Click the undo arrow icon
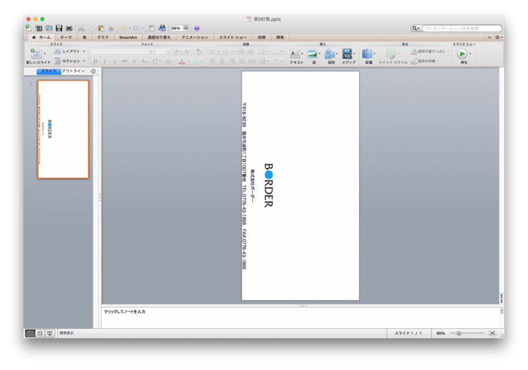The width and height of the screenshot is (528, 370). (x=124, y=28)
